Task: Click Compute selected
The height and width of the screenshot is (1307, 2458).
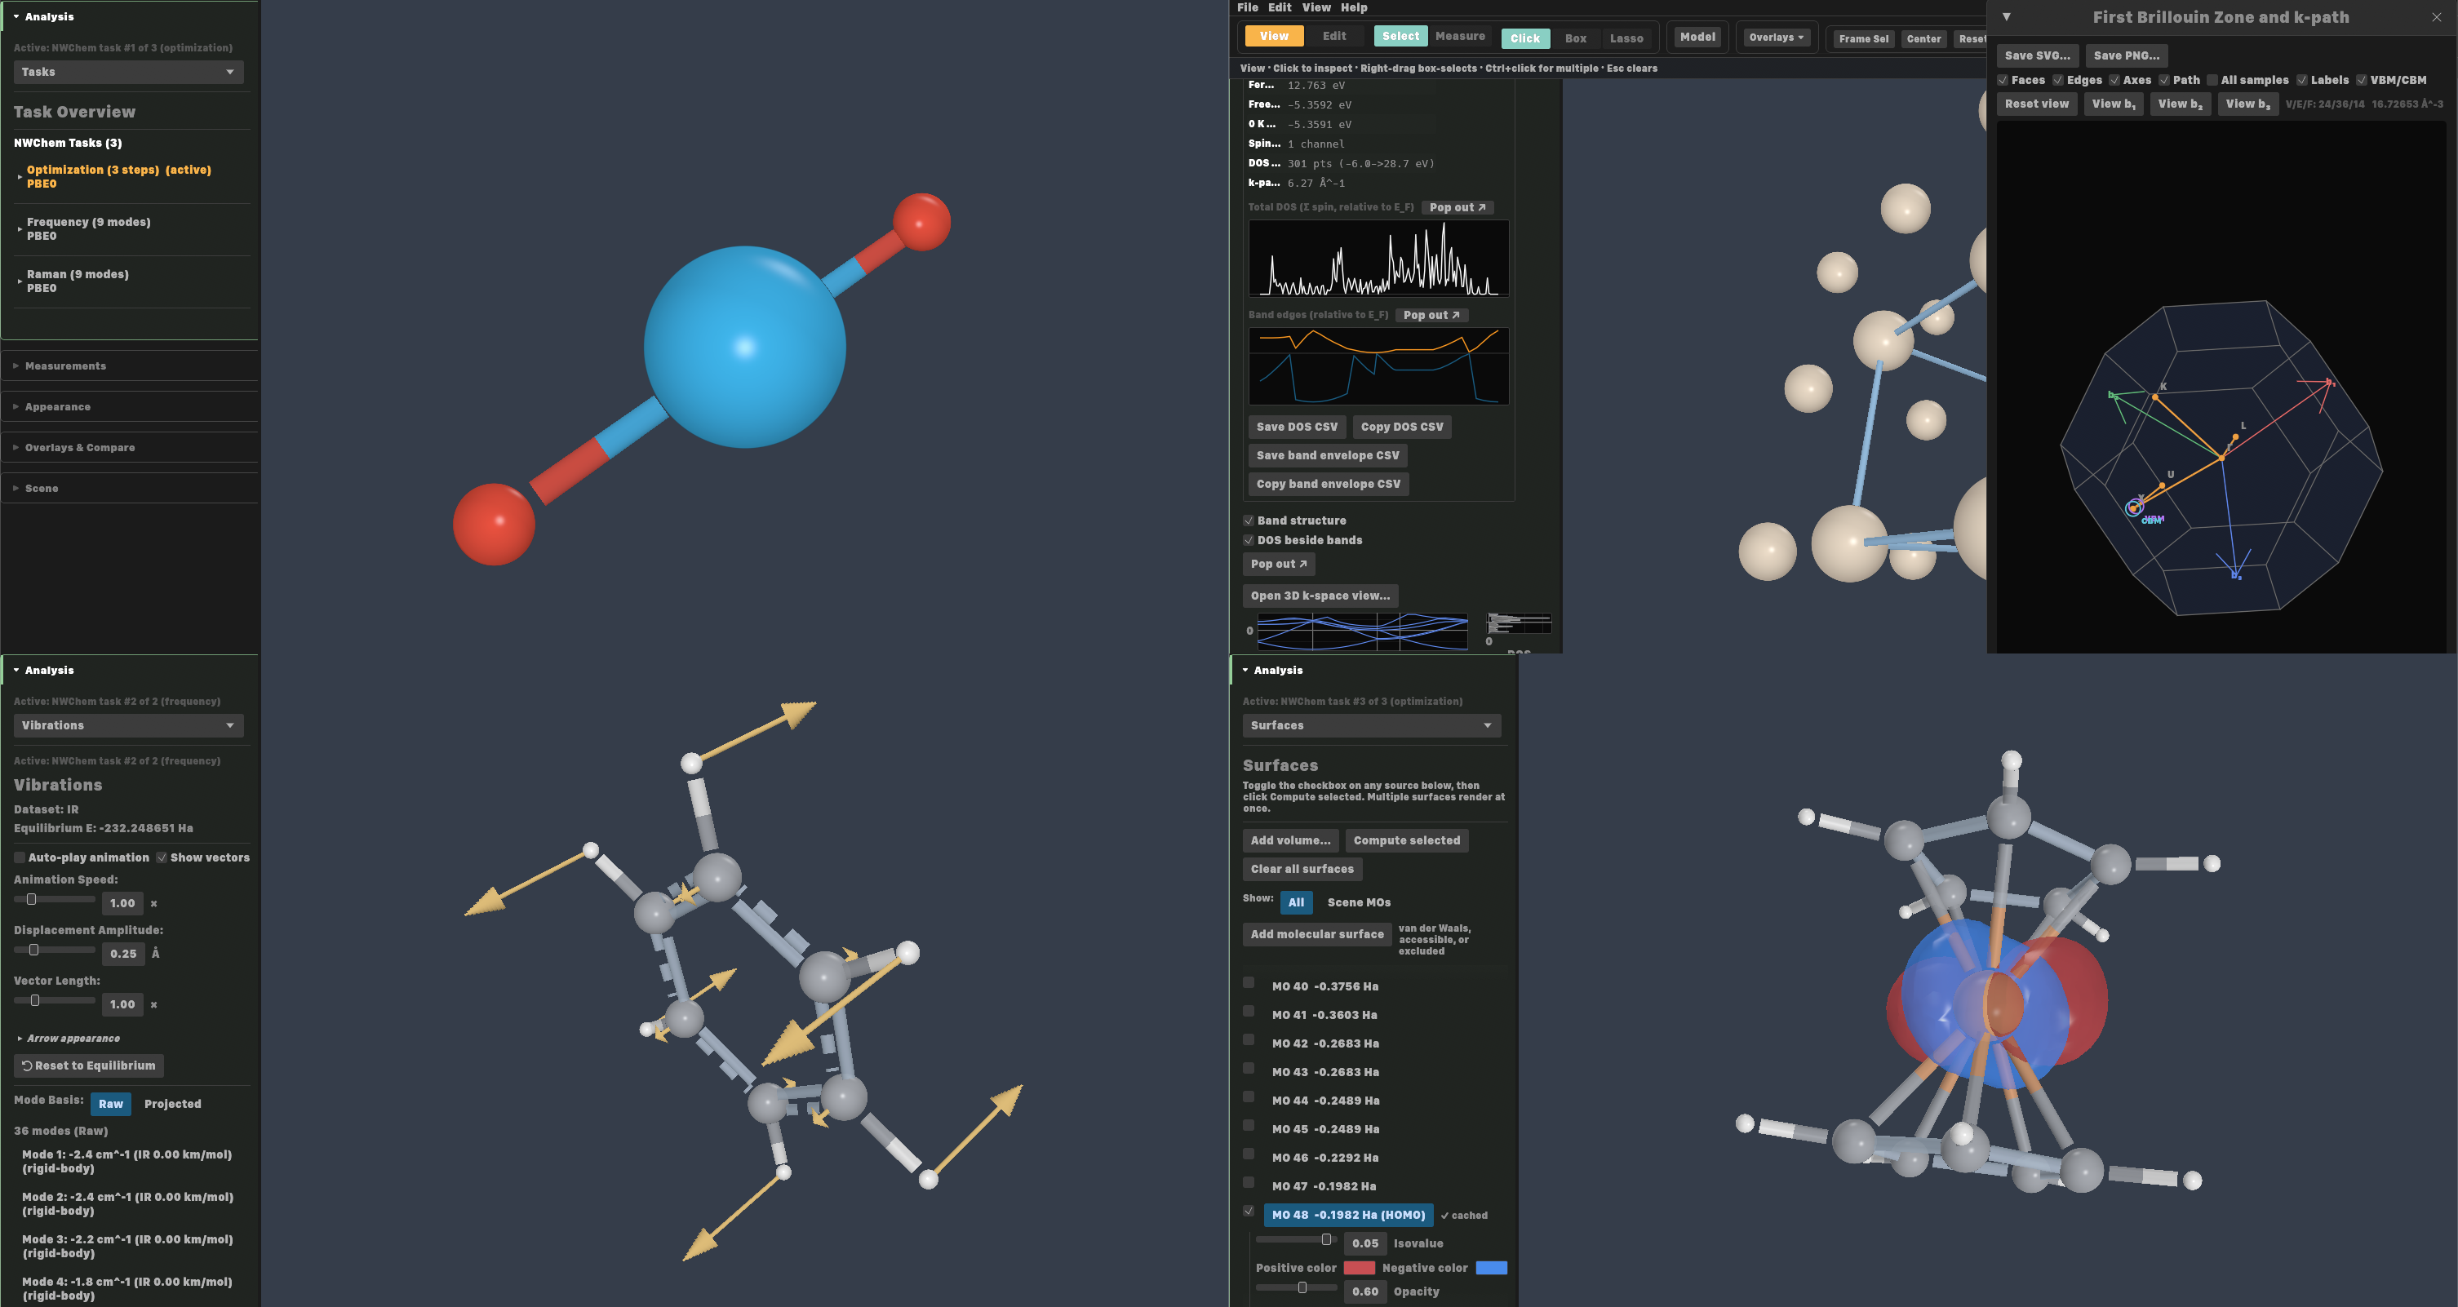Action: (1406, 840)
